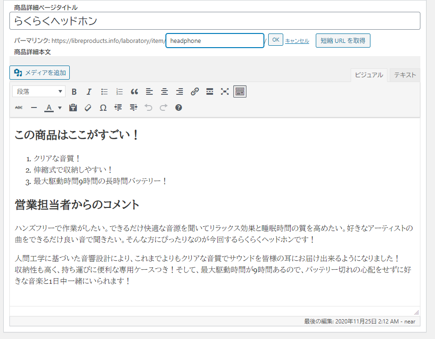The height and width of the screenshot is (339, 435).
Task: Insert a horizontal line
Action: point(34,107)
